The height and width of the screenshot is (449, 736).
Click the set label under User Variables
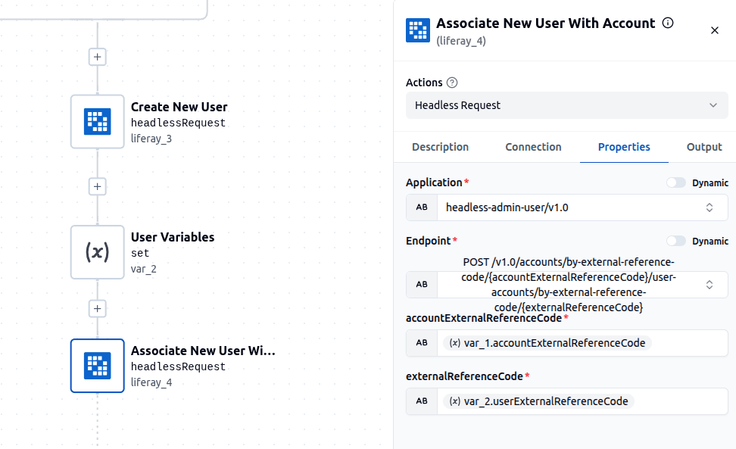tap(140, 254)
